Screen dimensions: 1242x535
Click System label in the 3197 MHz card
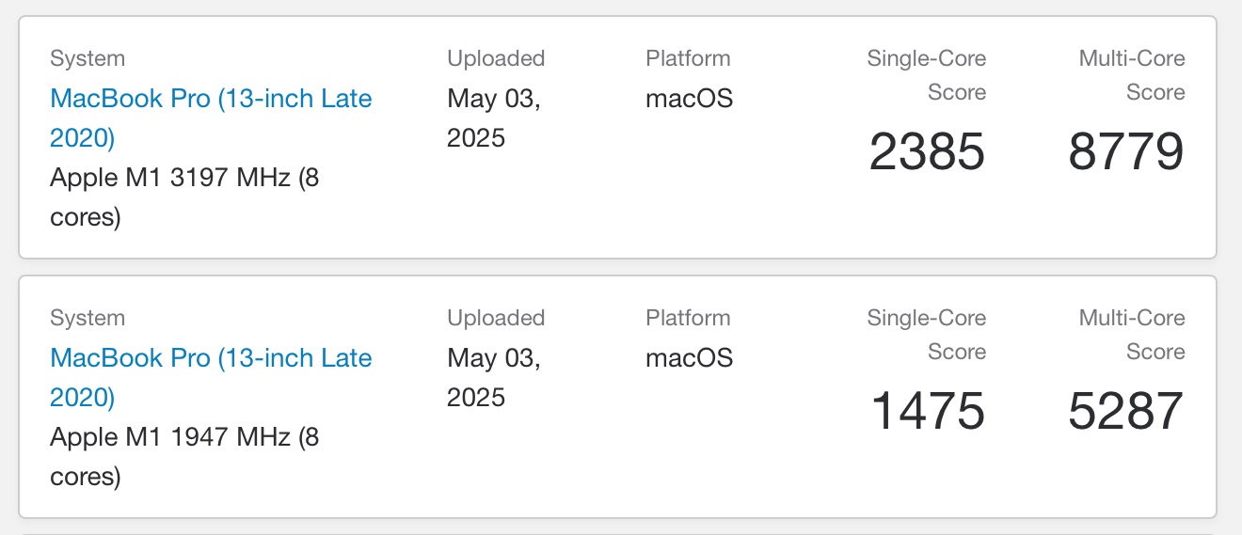[88, 58]
